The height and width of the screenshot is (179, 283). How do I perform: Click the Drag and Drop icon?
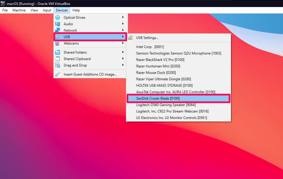pyautogui.click(x=58, y=65)
